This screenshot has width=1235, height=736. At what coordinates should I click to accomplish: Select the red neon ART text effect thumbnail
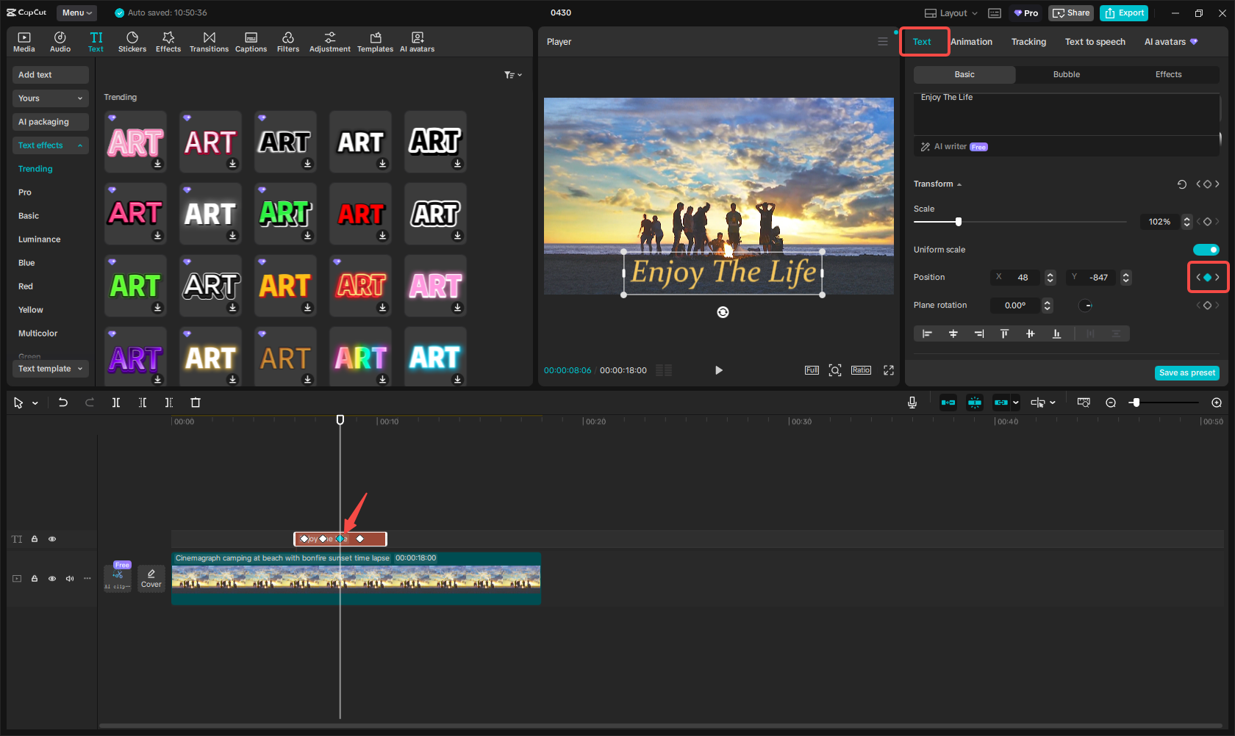(x=360, y=285)
